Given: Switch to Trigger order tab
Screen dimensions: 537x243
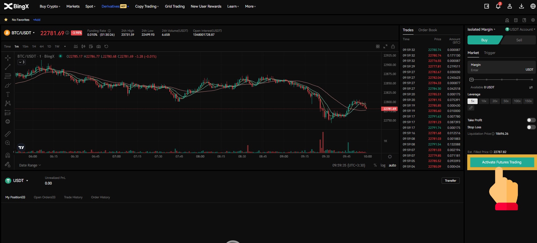Looking at the screenshot, I should point(489,53).
